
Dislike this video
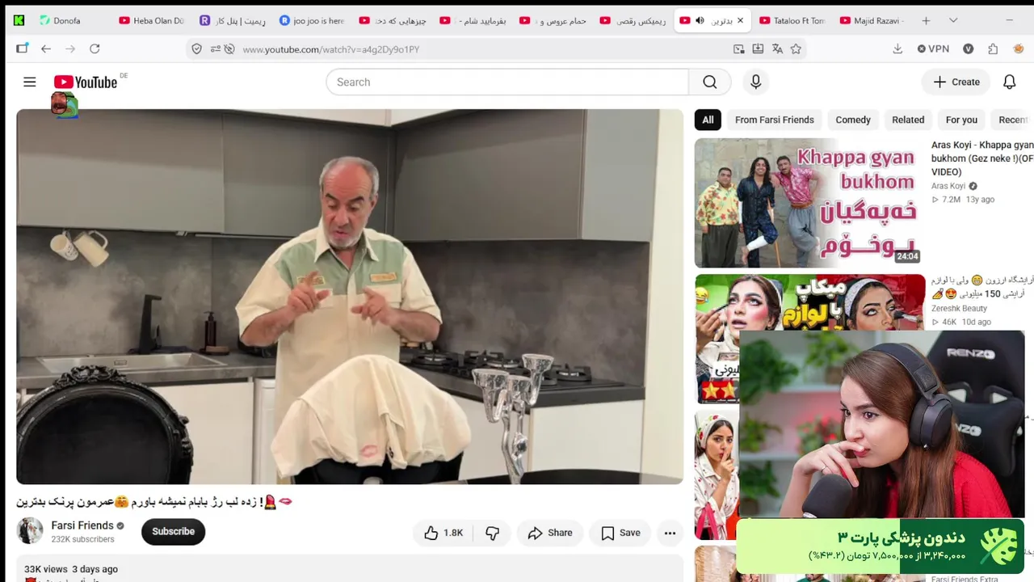tap(492, 533)
